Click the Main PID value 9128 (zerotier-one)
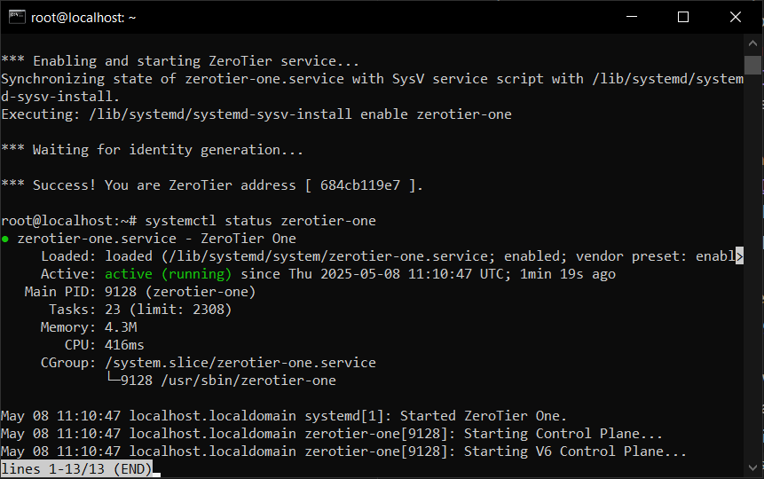 [180, 292]
